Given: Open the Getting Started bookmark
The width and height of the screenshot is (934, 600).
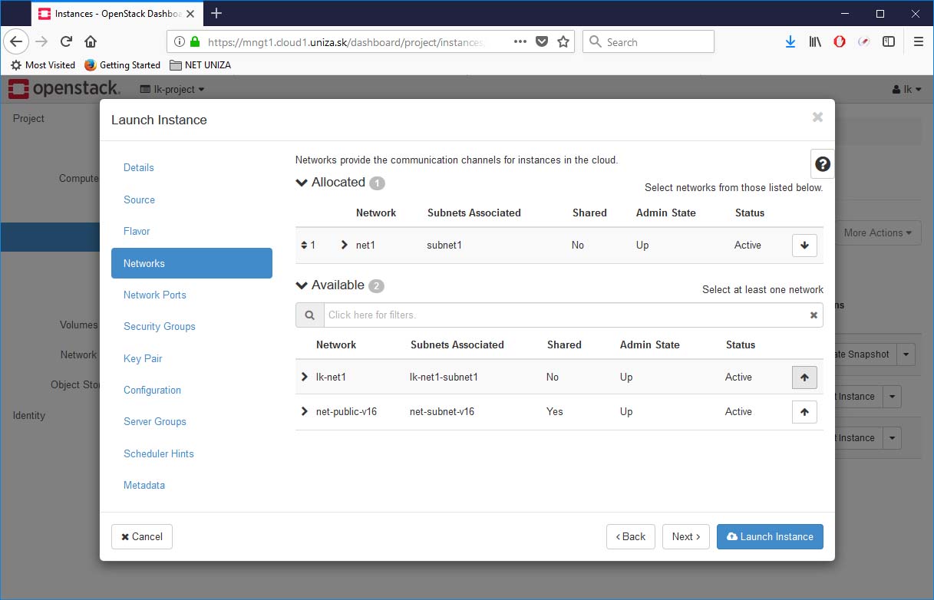Looking at the screenshot, I should pyautogui.click(x=122, y=65).
